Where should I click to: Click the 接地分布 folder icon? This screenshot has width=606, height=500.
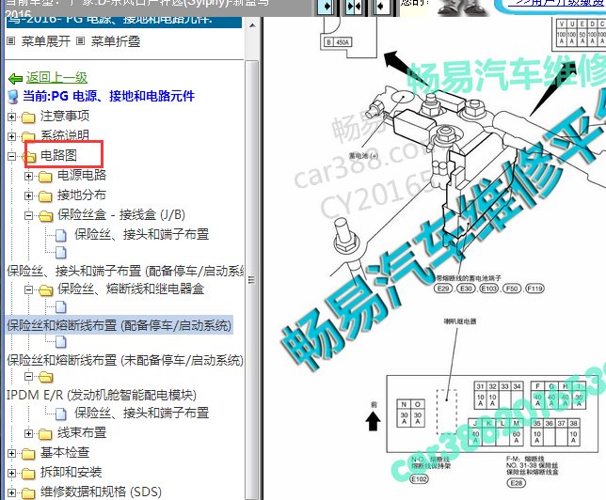pos(45,196)
